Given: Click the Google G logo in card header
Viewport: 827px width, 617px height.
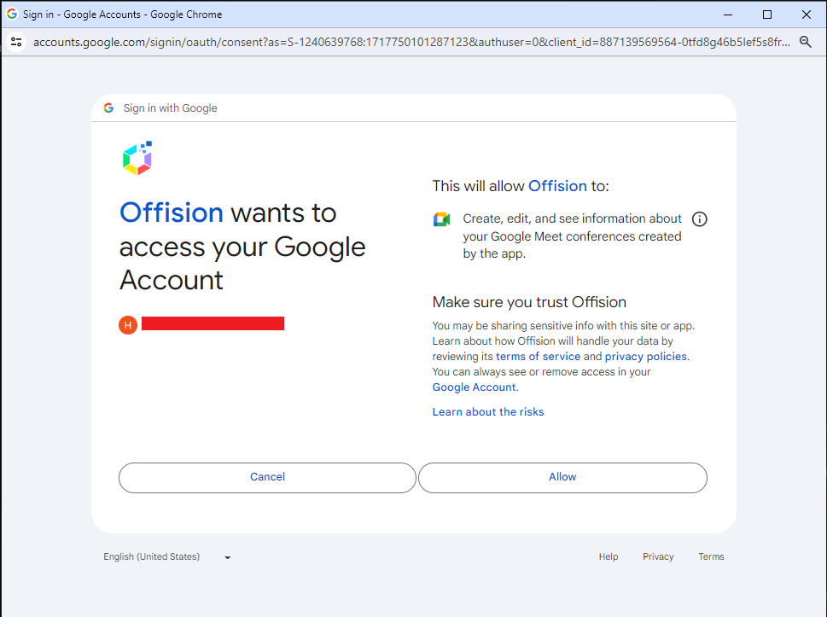Looking at the screenshot, I should (108, 108).
